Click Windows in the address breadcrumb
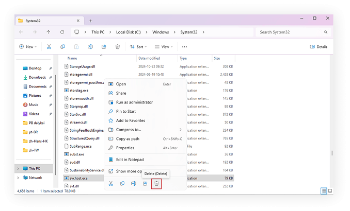The image size is (350, 211). click(x=160, y=32)
